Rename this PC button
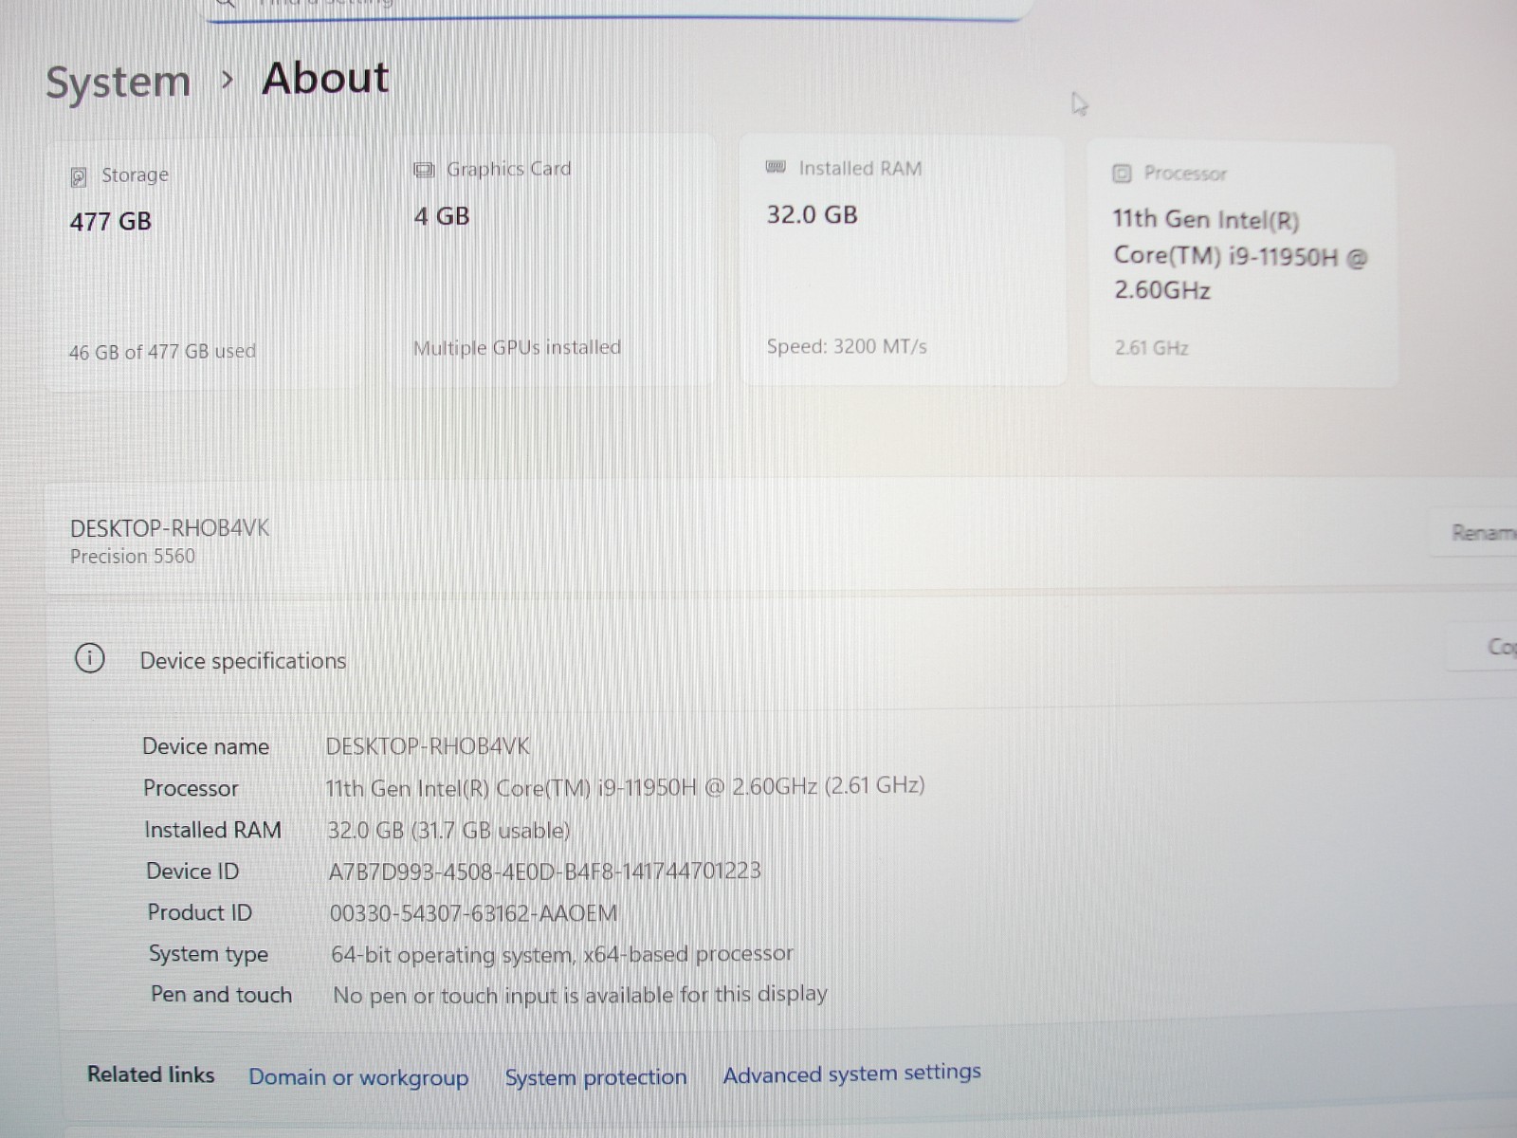This screenshot has width=1517, height=1138. coord(1473,533)
